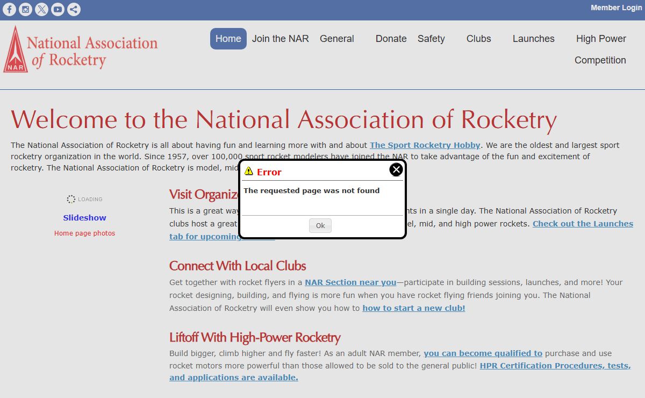Image resolution: width=645 pixels, height=398 pixels.
Task: Click the Ok button in Error dialog
Action: [x=320, y=226]
